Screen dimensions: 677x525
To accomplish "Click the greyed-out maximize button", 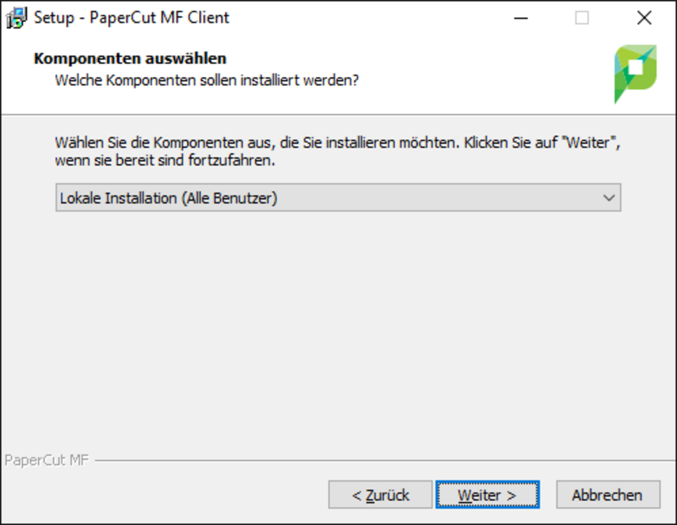I will (582, 18).
